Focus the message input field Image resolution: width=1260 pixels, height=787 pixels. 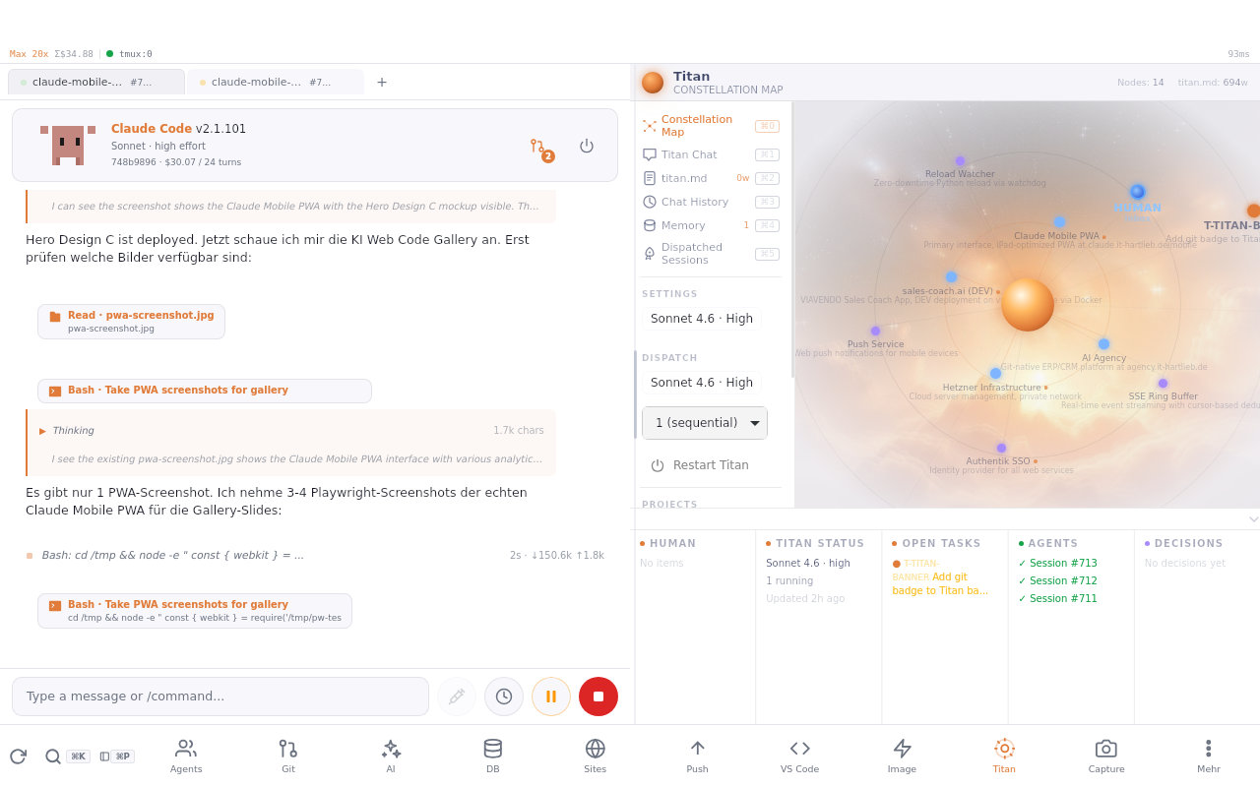(220, 696)
